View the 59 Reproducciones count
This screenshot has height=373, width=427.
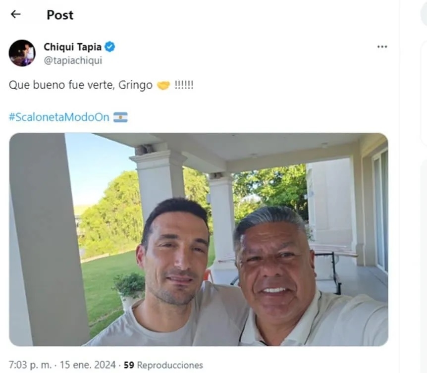click(x=163, y=365)
